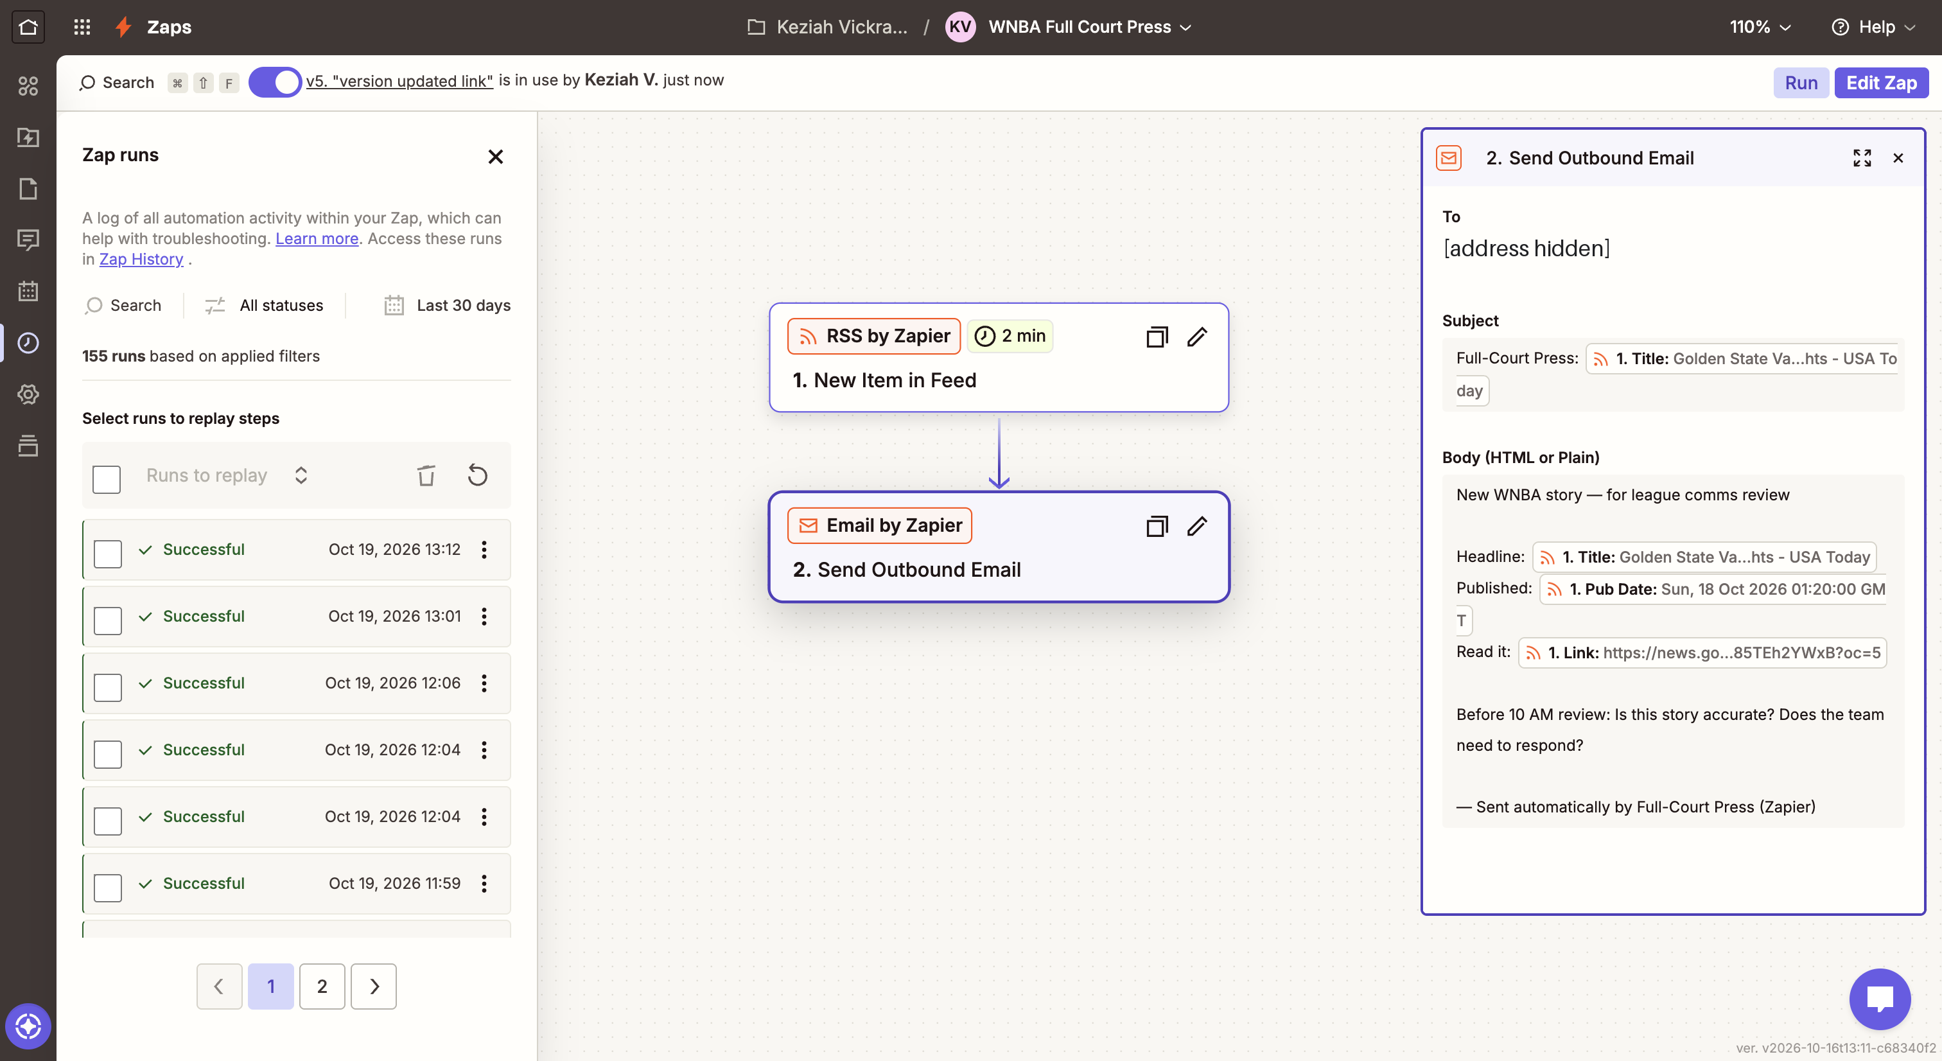Screen dimensions: 1942x1061
Task: Edit the Email by Zapier step with pencil
Action: 1197,525
